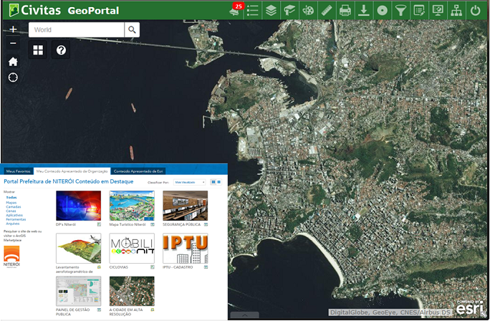Switch to Meus Favoritos tab
Screen dimensions: 490x321
[x=19, y=171]
